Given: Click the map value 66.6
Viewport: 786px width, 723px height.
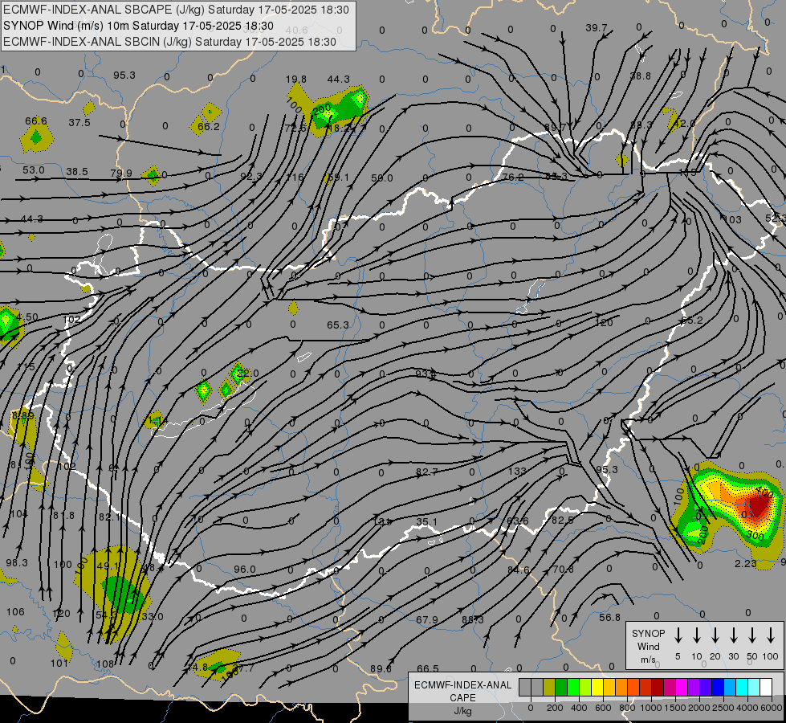Looking at the screenshot, I should tap(35, 121).
